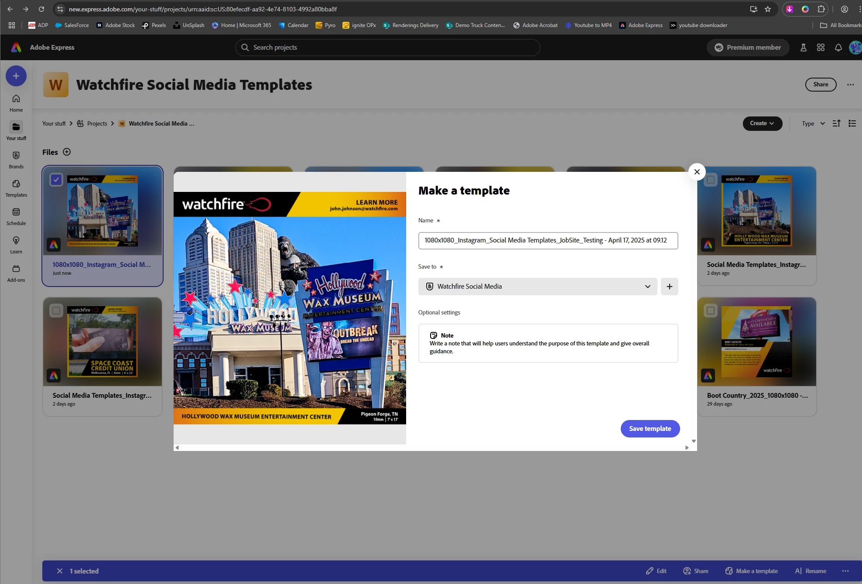Check the Space Coast Credit Union file checkbox
The image size is (862, 584).
(56, 310)
